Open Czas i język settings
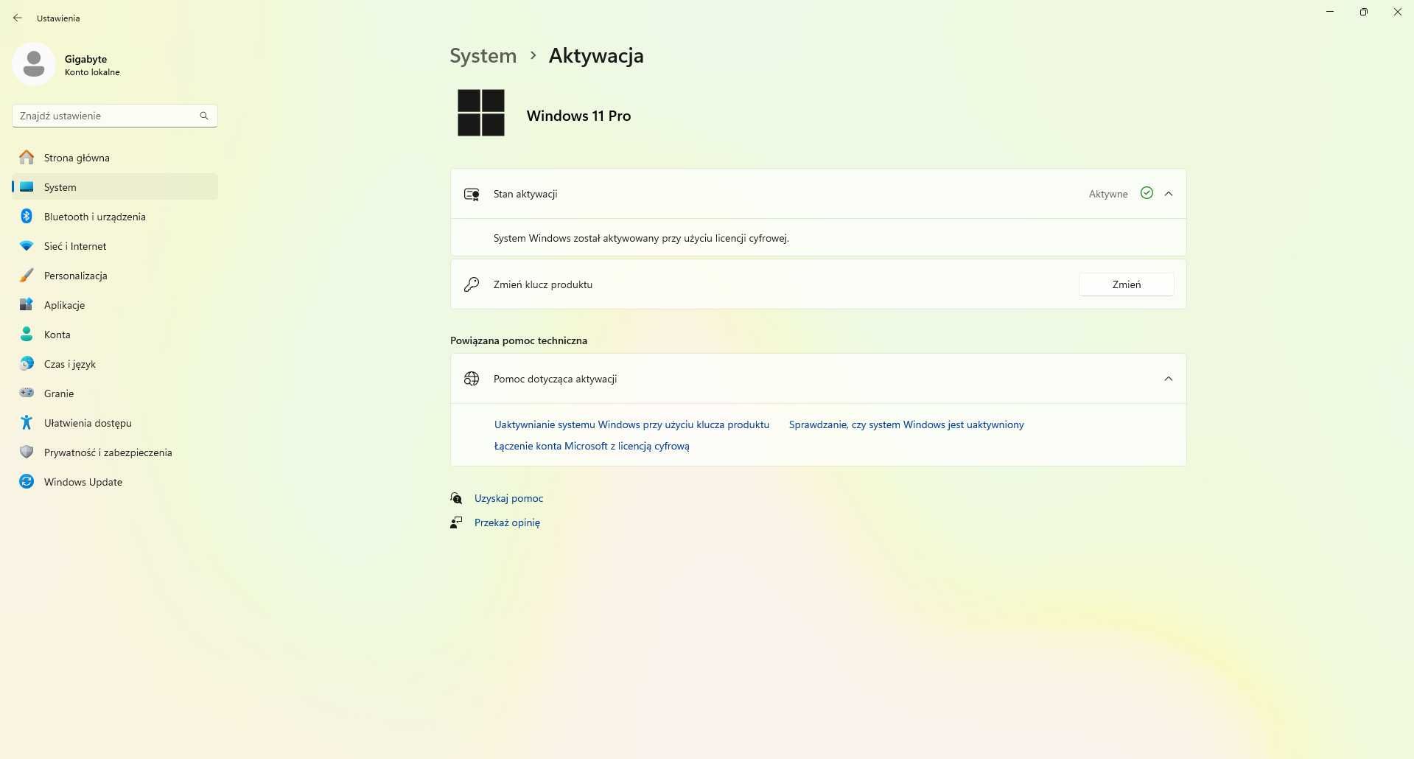This screenshot has width=1414, height=759. pyautogui.click(x=115, y=363)
